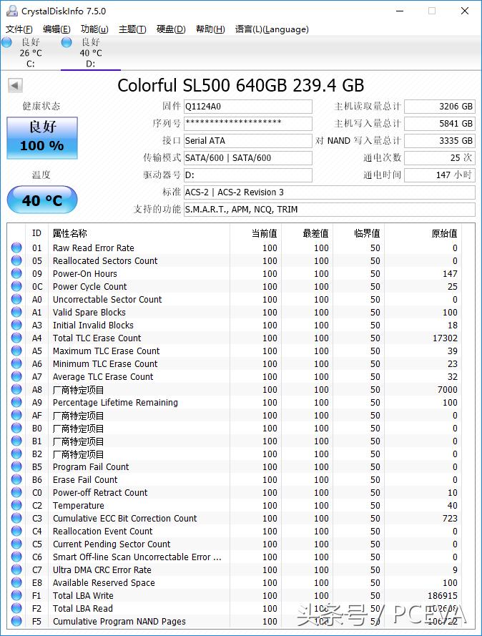Image resolution: width=482 pixels, height=636 pixels.
Task: Click the status dot for Power-off Retract Count
Action: [16, 492]
